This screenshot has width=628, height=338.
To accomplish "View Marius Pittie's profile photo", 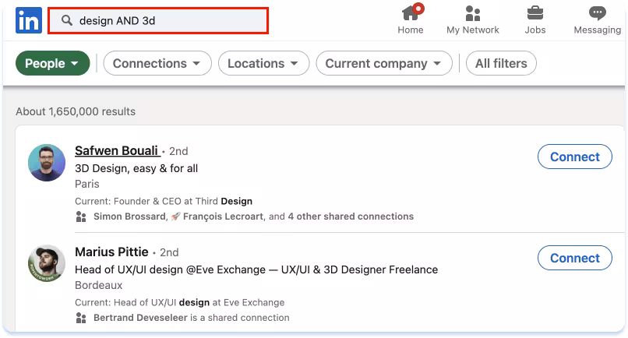I will tap(46, 264).
